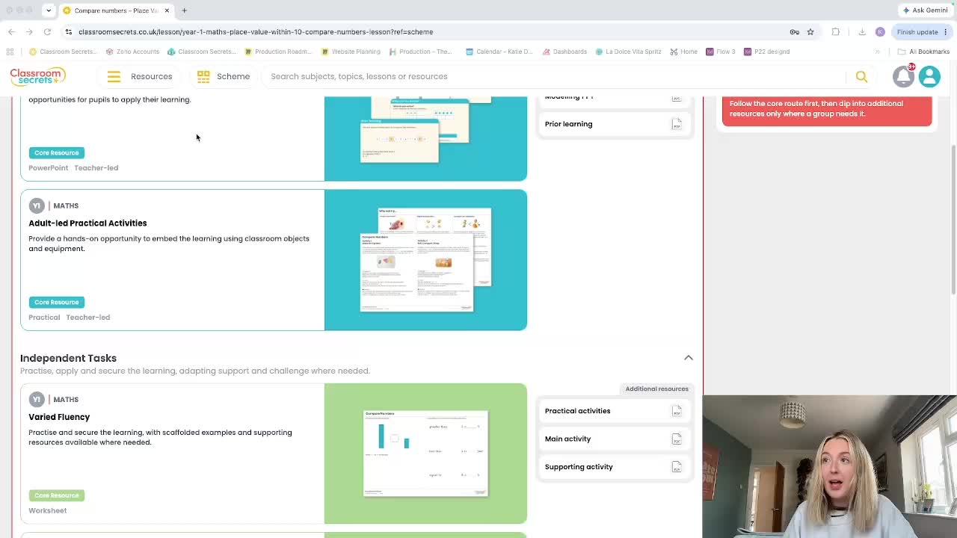
Task: Open the user account avatar menu
Action: tap(929, 76)
